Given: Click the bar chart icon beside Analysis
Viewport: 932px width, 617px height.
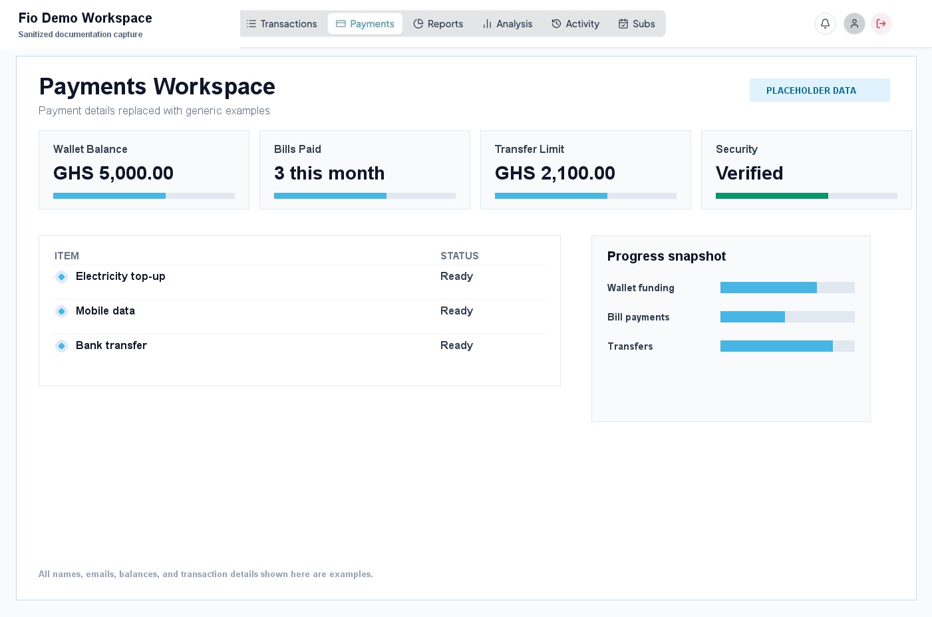Looking at the screenshot, I should point(487,24).
